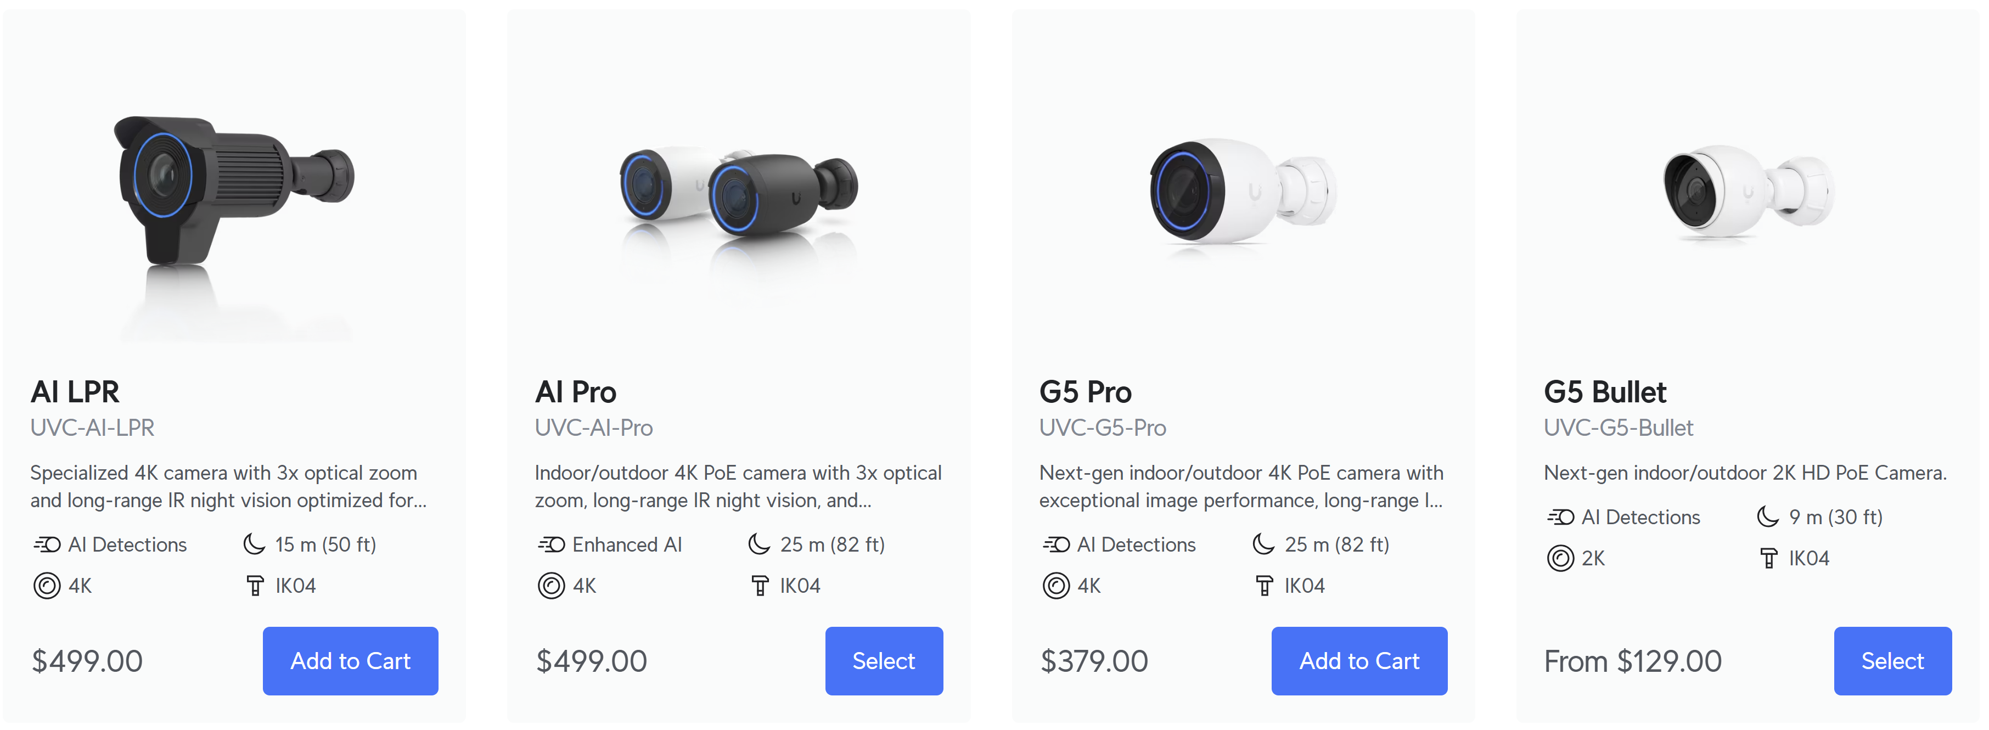Click 2K resolution icon on G5 Bullet card
Screen dimensions: 1989x730
(x=1560, y=558)
